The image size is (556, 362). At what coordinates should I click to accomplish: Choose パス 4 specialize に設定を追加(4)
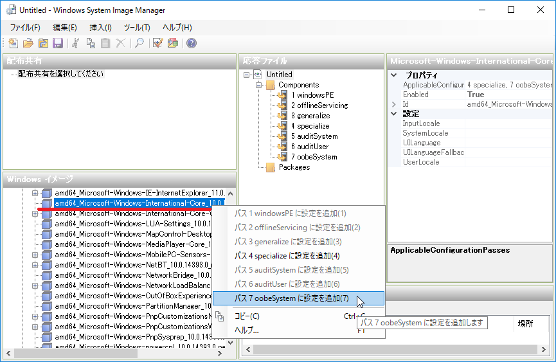(x=298, y=256)
